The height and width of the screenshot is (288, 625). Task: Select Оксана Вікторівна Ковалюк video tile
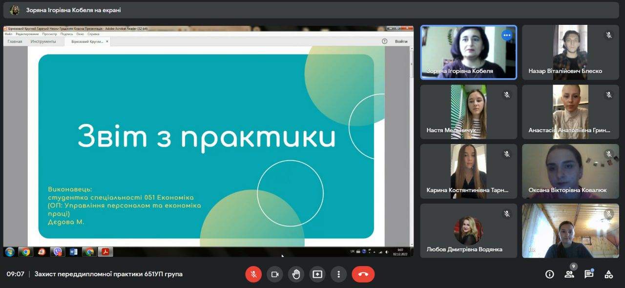[570, 171]
